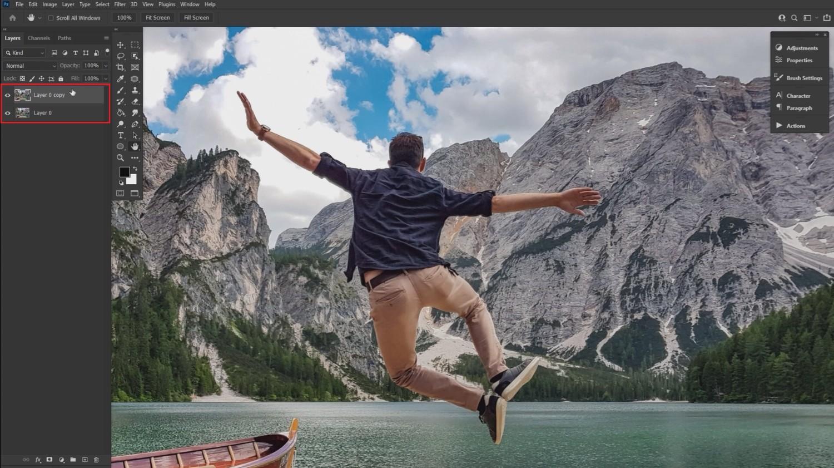Image resolution: width=834 pixels, height=468 pixels.
Task: Open the Normal blend mode dropdown
Action: point(30,66)
